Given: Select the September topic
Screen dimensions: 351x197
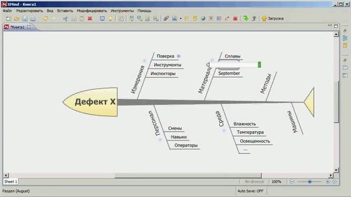Looking at the screenshot, I should 229,73.
